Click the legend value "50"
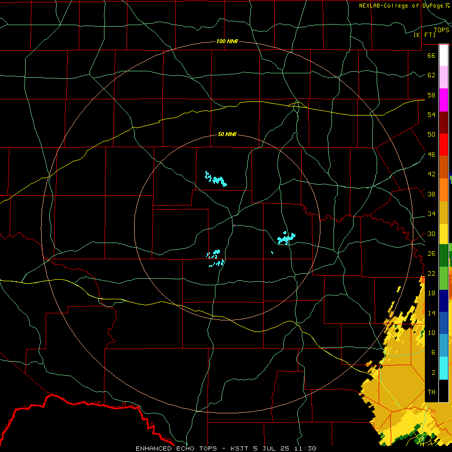 click(431, 134)
